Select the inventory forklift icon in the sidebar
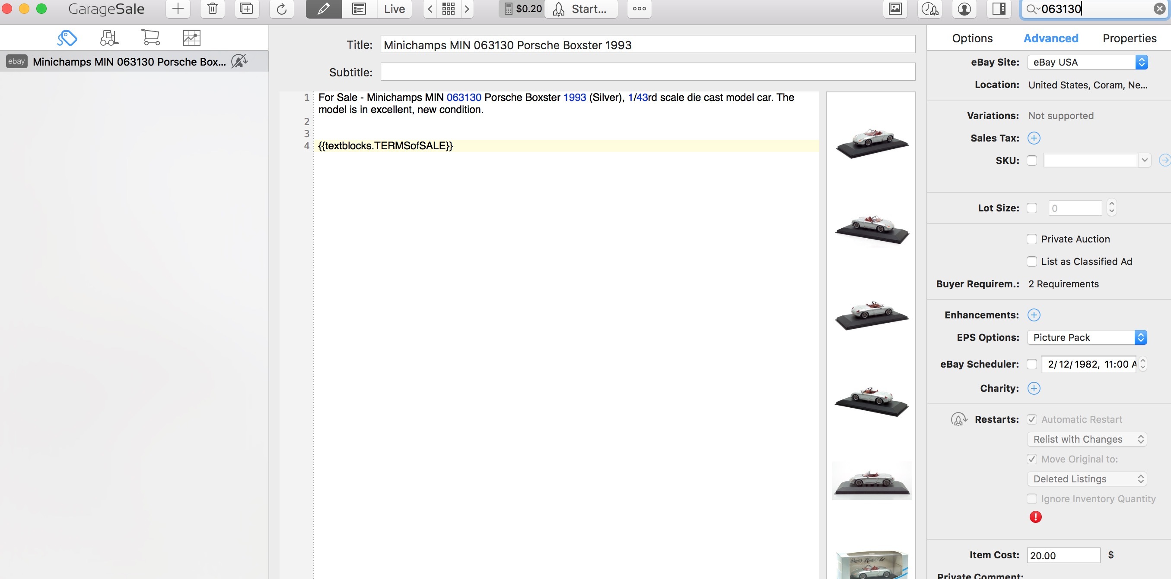 pos(109,38)
